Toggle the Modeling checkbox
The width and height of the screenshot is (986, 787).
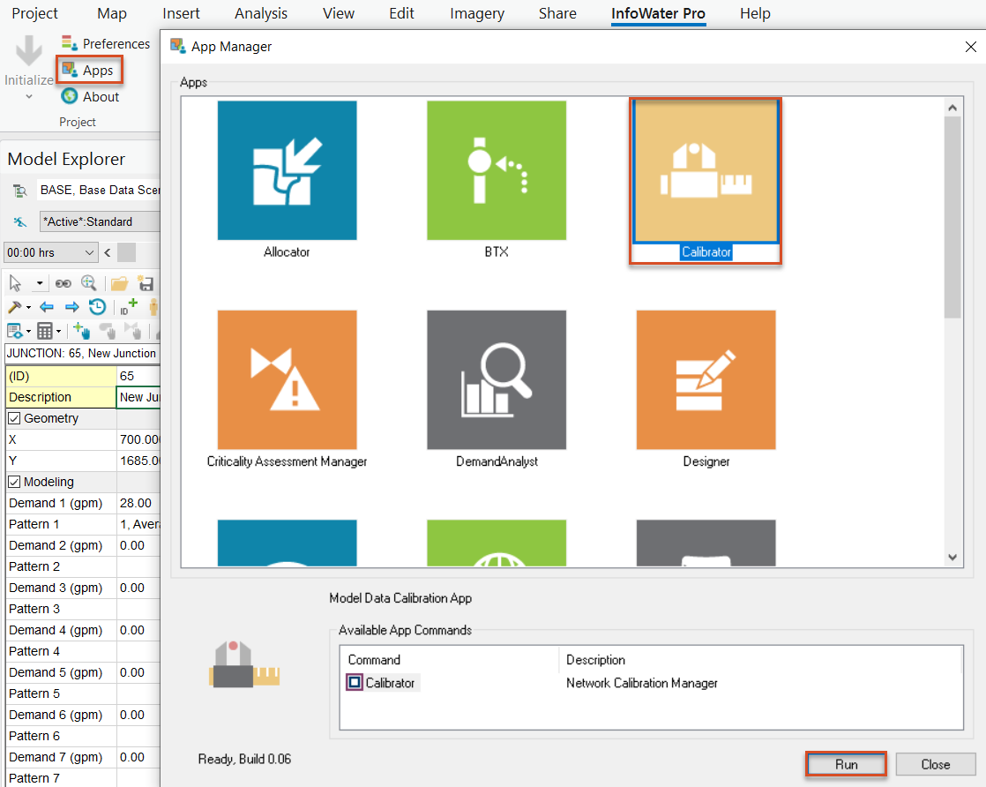pyautogui.click(x=14, y=482)
